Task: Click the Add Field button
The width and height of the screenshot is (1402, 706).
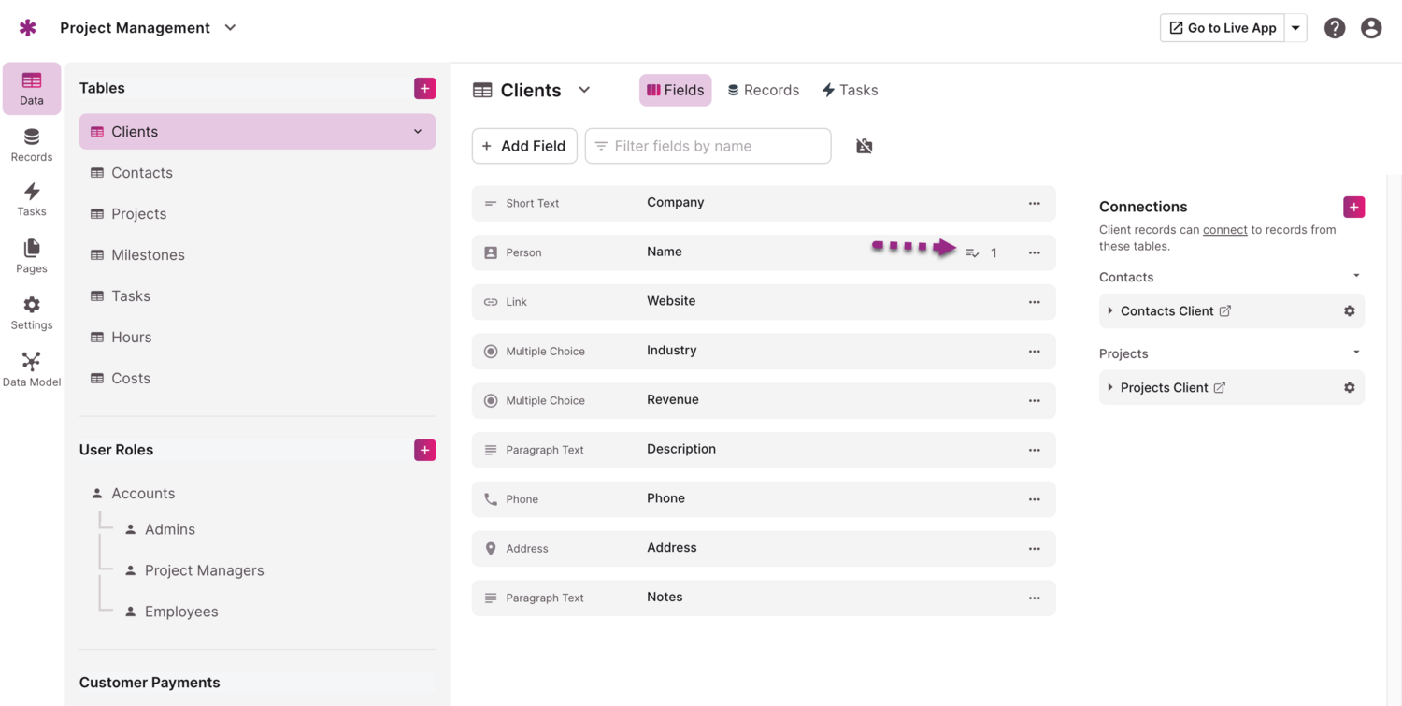Action: (x=524, y=146)
